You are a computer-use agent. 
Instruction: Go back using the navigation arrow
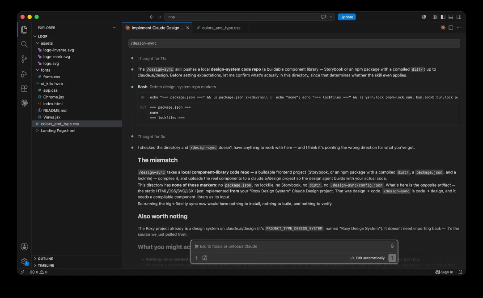152,17
